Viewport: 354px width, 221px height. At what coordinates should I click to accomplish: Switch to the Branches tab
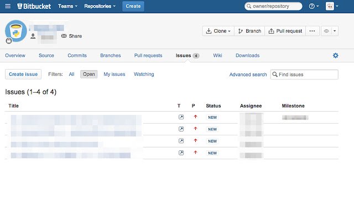[x=111, y=55]
